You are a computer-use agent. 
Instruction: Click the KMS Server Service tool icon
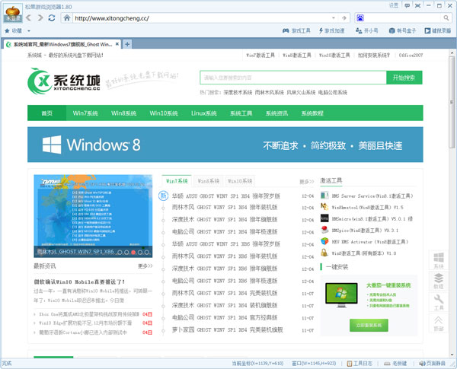pyautogui.click(x=324, y=196)
